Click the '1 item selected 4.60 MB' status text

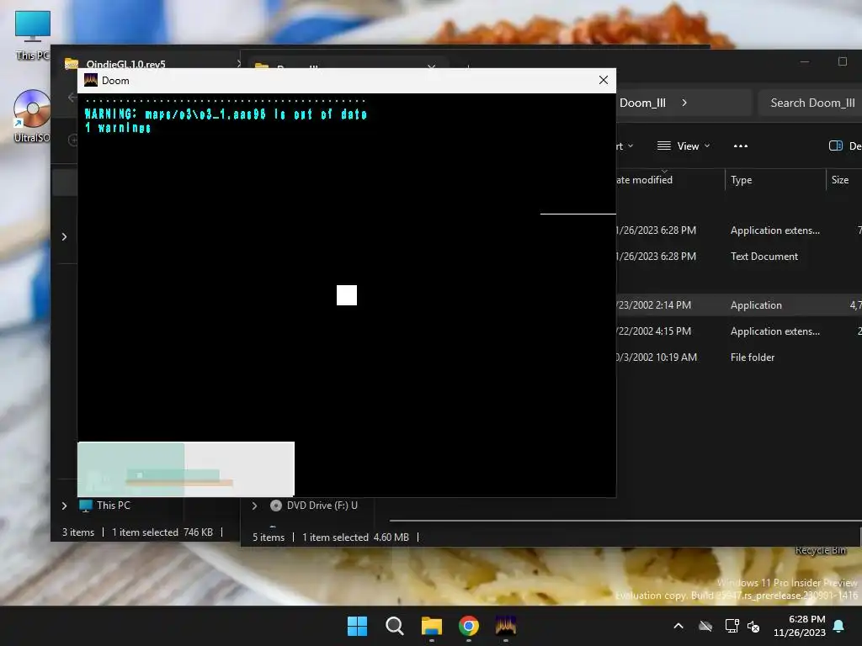(356, 537)
